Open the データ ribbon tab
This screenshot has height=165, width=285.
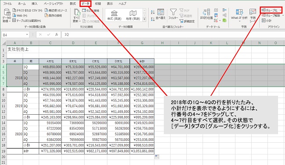[85, 4]
